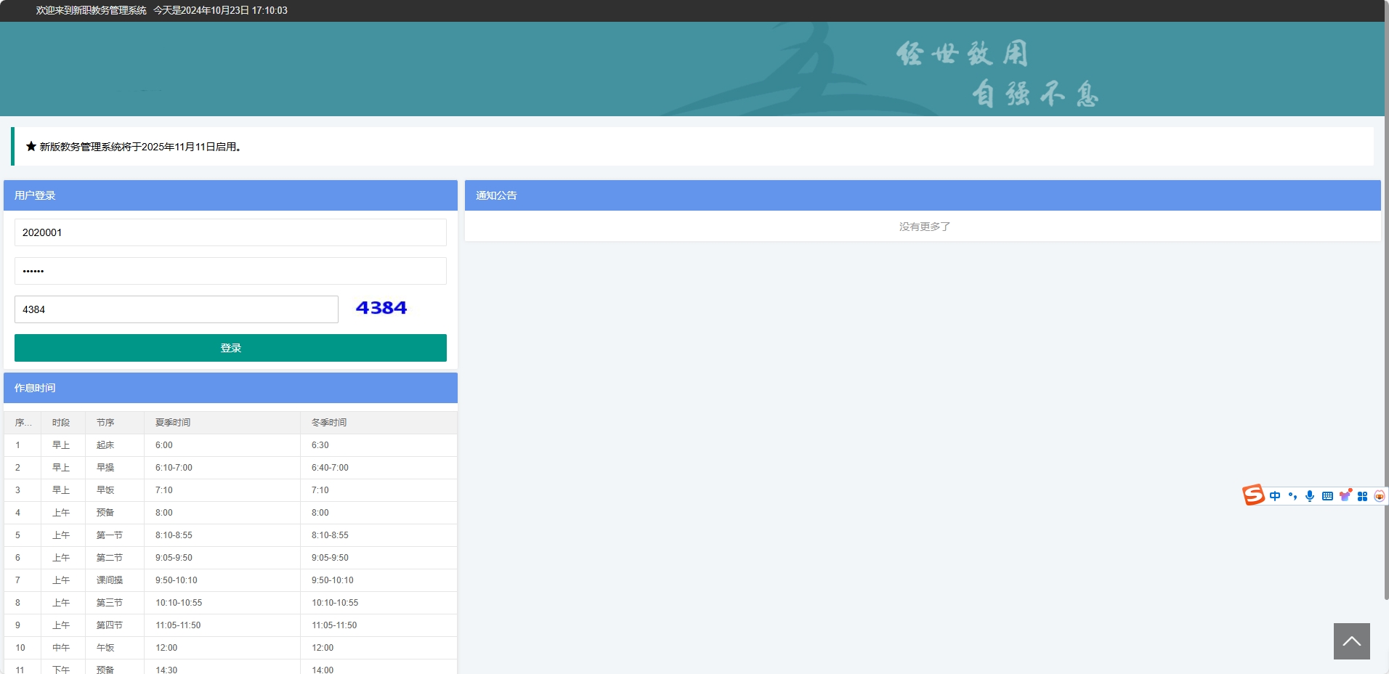The height and width of the screenshot is (674, 1389).
Task: Click the summer time 11:05-11:50 cell
Action: pos(222,625)
